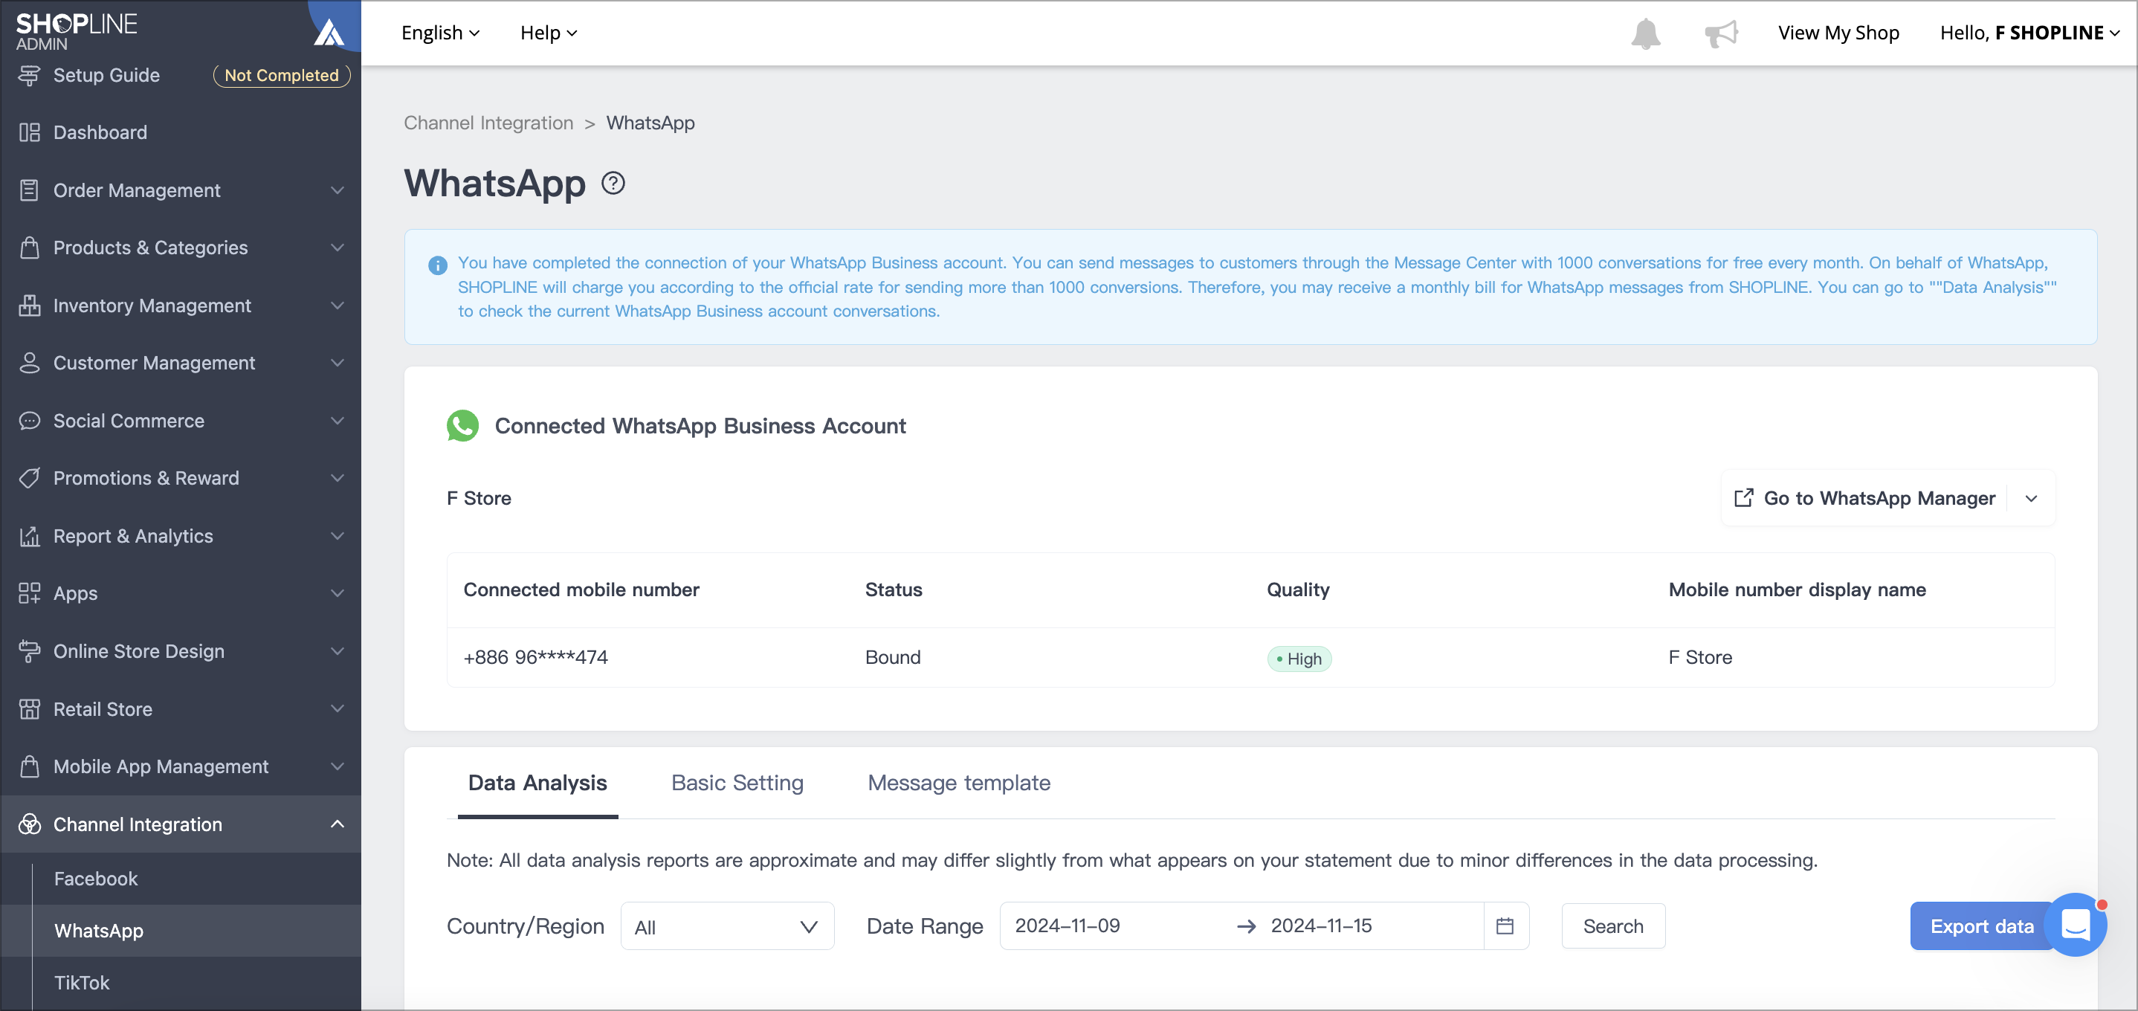
Task: Expand the Retail Store chevron
Action: (x=337, y=709)
